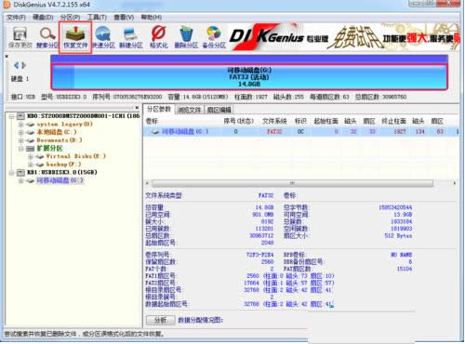Click the 15853420544 total bytes value
The image size is (465, 344).
395,207
